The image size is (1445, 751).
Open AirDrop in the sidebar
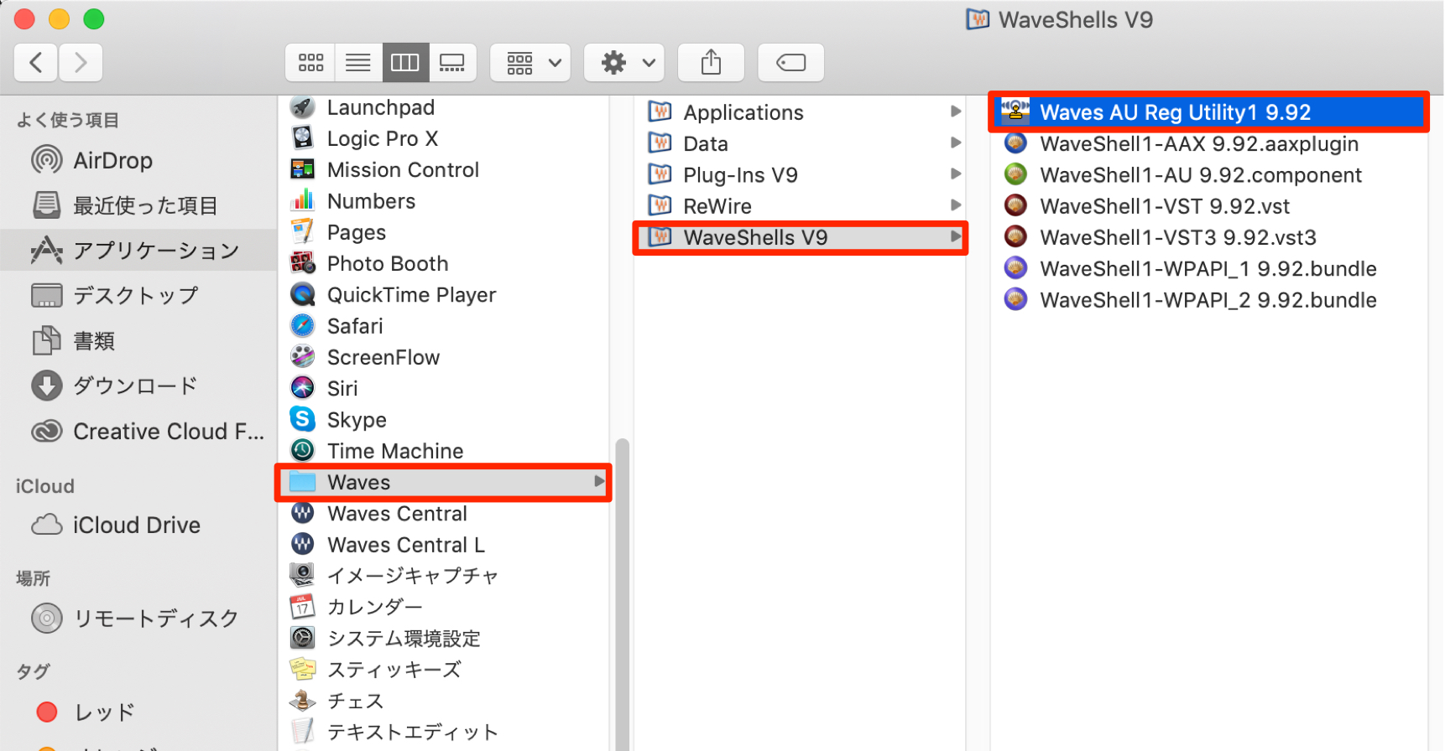pyautogui.click(x=138, y=160)
